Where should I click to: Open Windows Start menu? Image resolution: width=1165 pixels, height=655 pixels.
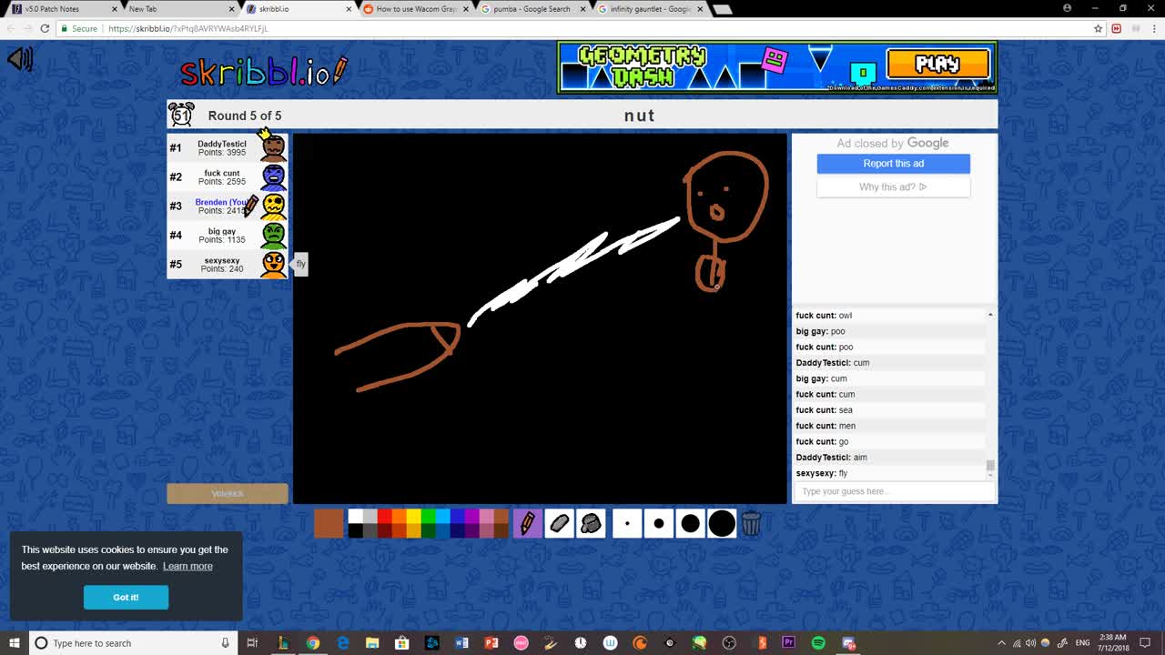tap(14, 643)
